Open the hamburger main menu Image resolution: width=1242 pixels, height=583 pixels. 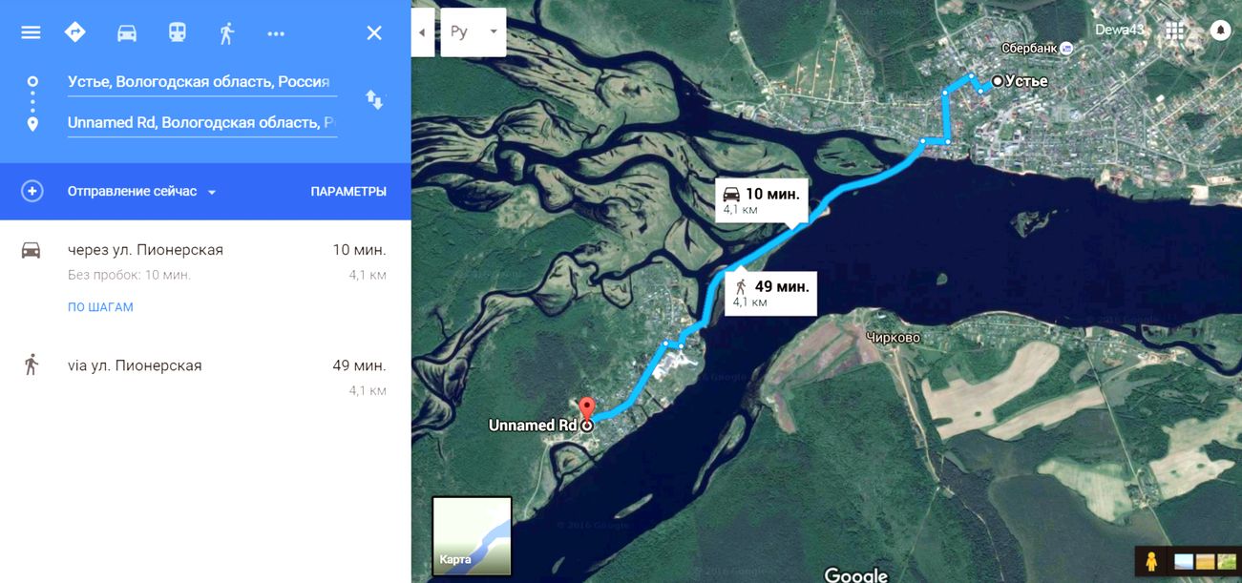coord(31,32)
